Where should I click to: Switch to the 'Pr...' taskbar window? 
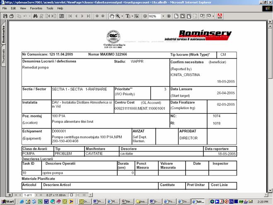(x=99, y=202)
